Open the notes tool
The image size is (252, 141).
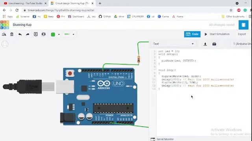(x=36, y=34)
